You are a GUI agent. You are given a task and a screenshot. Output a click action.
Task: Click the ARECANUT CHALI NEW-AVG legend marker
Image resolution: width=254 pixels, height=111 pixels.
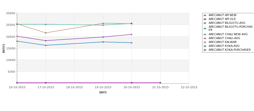click(205, 34)
